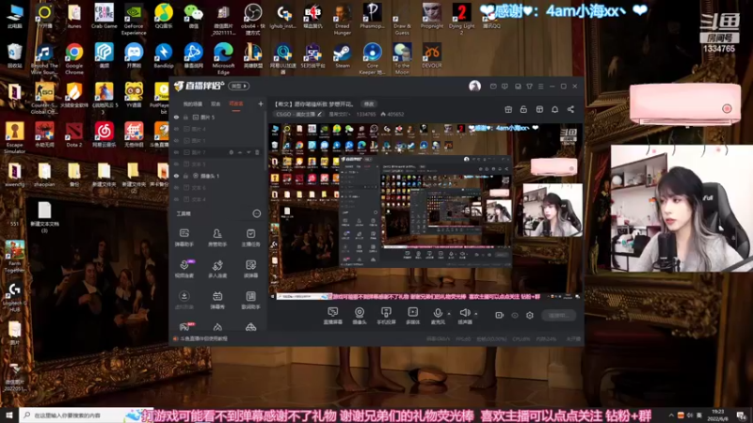753x423 pixels.
Task: Expand microphone options arrow
Action: [449, 314]
